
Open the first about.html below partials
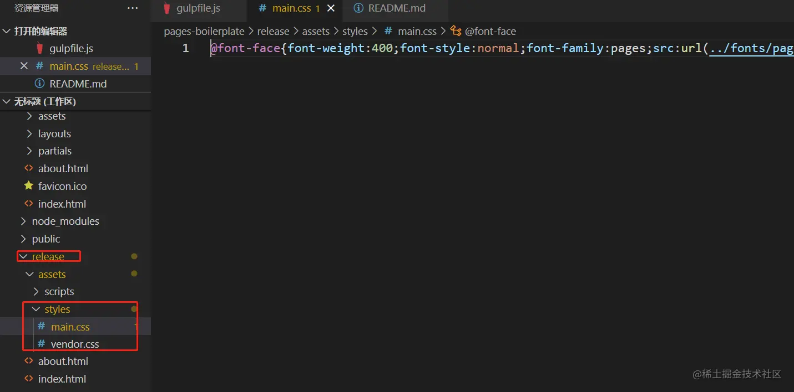[63, 168]
